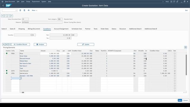Switch to the Additional Data A tab
This screenshot has width=190, height=107.
(x=135, y=29)
